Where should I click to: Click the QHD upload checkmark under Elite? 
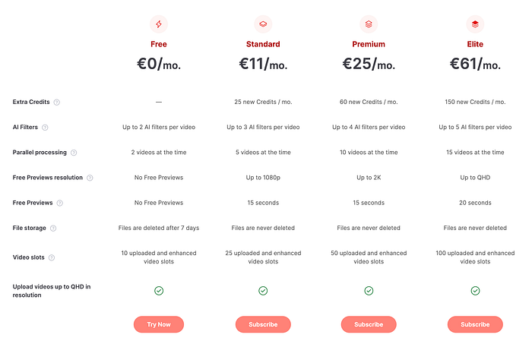[x=475, y=291]
